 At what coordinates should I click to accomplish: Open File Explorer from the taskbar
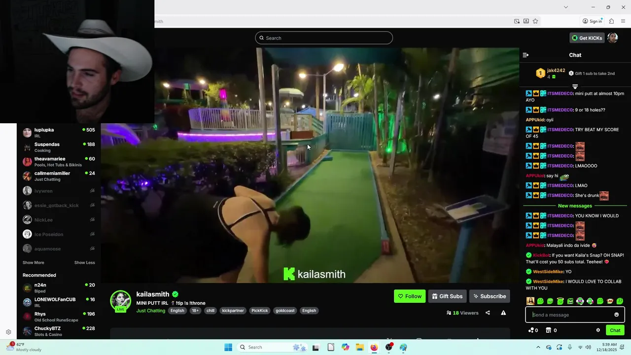360,347
